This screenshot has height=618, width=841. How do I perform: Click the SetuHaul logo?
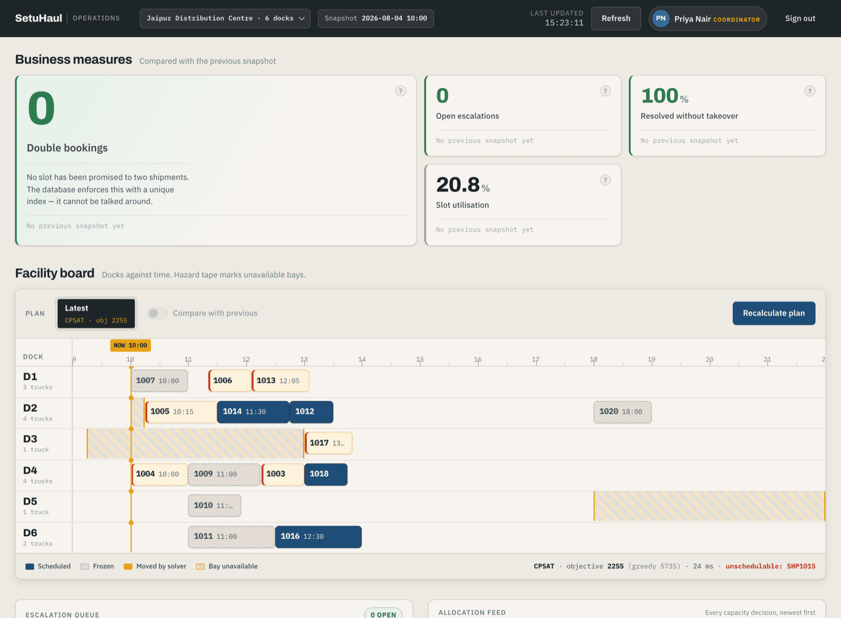39,18
